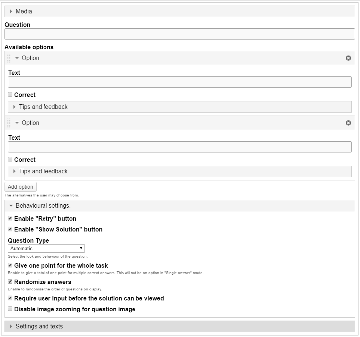Enable Disable image zooming for question image
Screen dimensions: 360x337
point(10,309)
